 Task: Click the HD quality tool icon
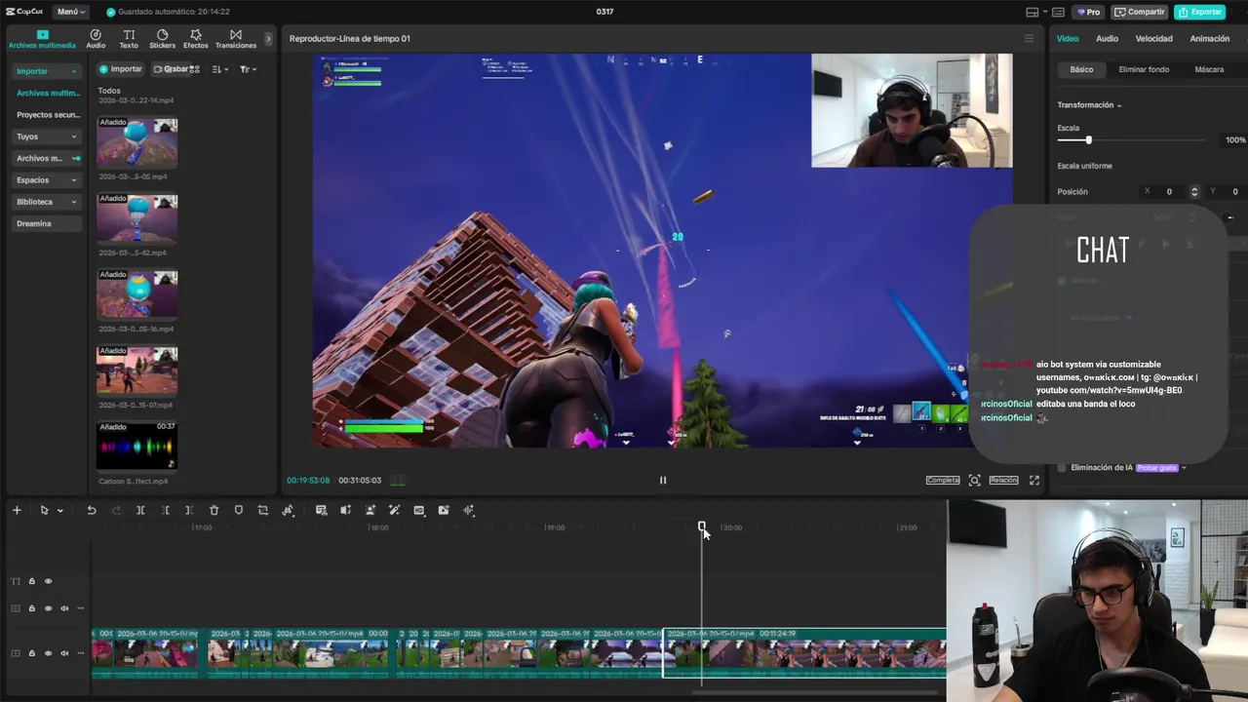[x=418, y=510]
